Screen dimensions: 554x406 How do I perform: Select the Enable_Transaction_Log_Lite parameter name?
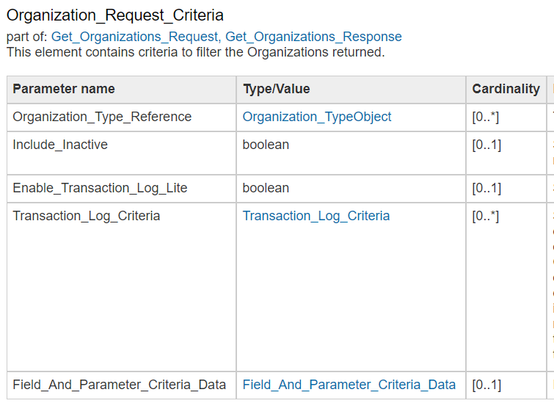click(100, 188)
